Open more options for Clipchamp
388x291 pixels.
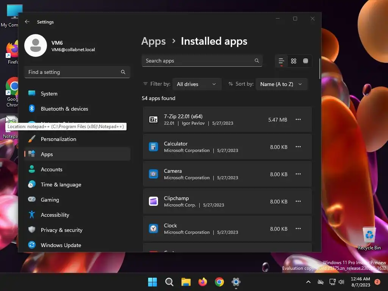298,201
